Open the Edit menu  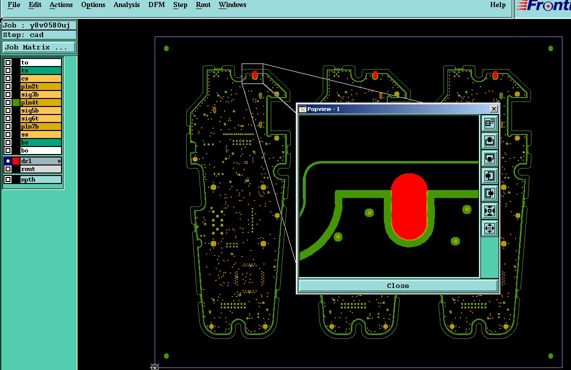(35, 4)
